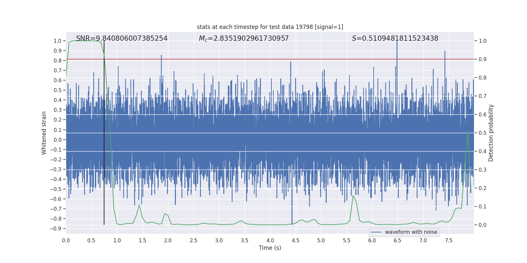Click the 'Time (s)' x-axis label
Screen dimensions: 527x263
(x=270, y=248)
